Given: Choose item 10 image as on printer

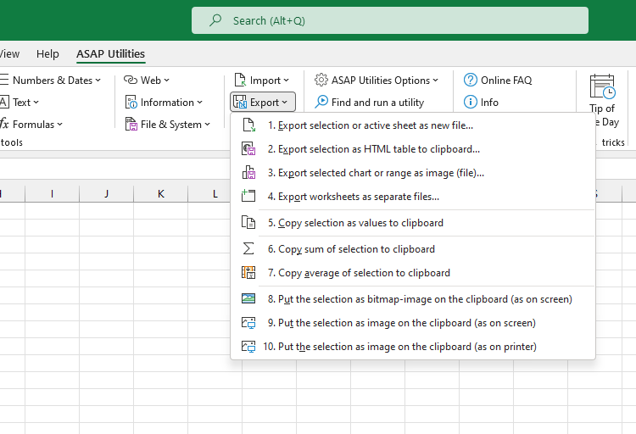Looking at the screenshot, I should click(412, 347).
